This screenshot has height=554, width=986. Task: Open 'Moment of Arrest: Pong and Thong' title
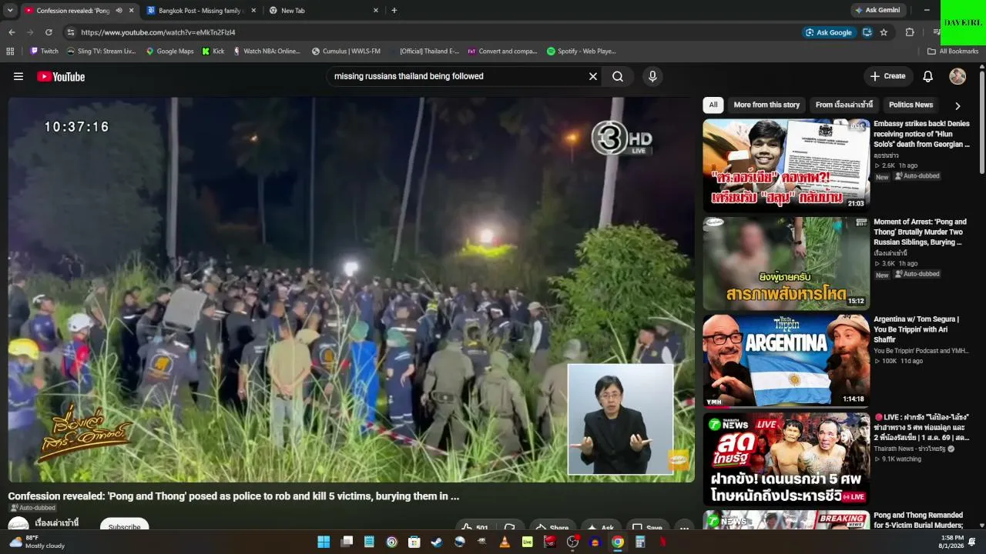tap(921, 232)
